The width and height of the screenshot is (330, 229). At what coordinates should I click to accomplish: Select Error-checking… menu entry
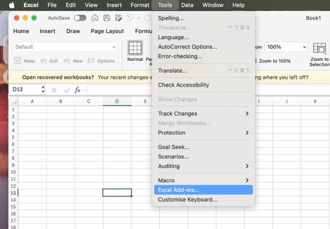click(203, 56)
